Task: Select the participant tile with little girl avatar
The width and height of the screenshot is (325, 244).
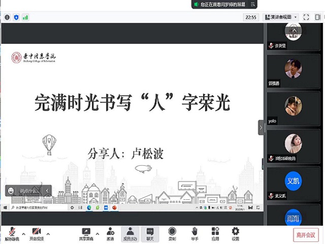Action: point(293,146)
